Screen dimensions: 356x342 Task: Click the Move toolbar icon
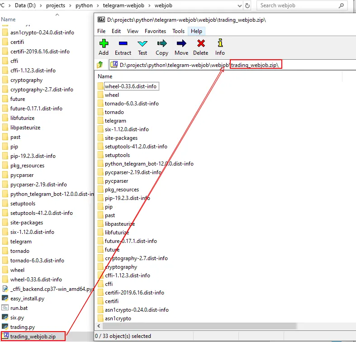181,43
